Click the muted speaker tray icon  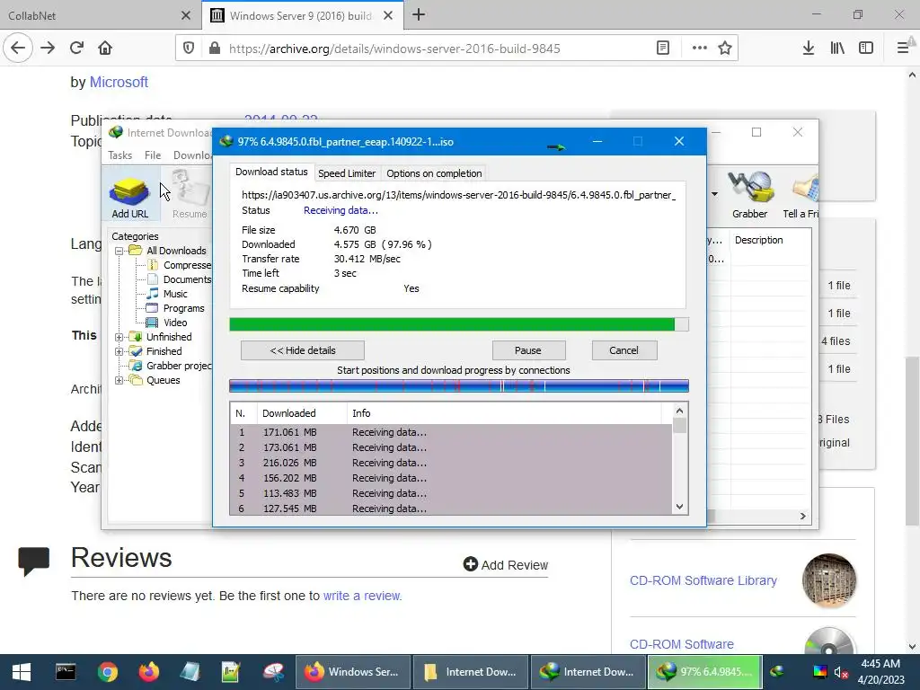coord(841,672)
